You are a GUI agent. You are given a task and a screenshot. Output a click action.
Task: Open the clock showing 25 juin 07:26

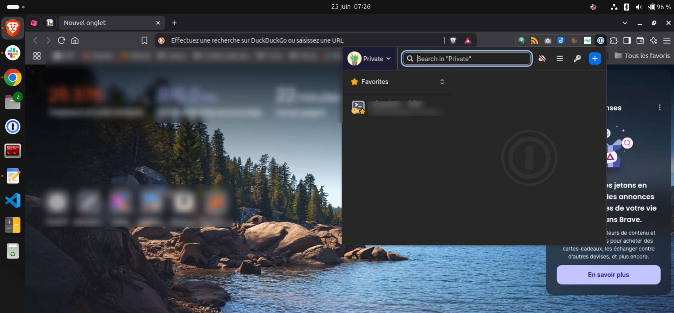coord(351,7)
